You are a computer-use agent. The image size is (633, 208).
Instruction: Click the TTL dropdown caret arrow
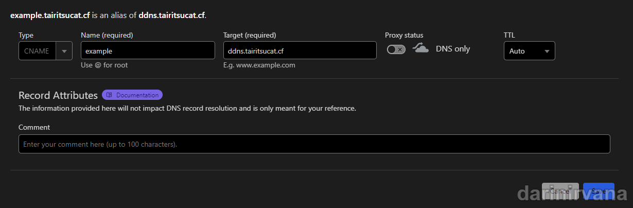547,51
